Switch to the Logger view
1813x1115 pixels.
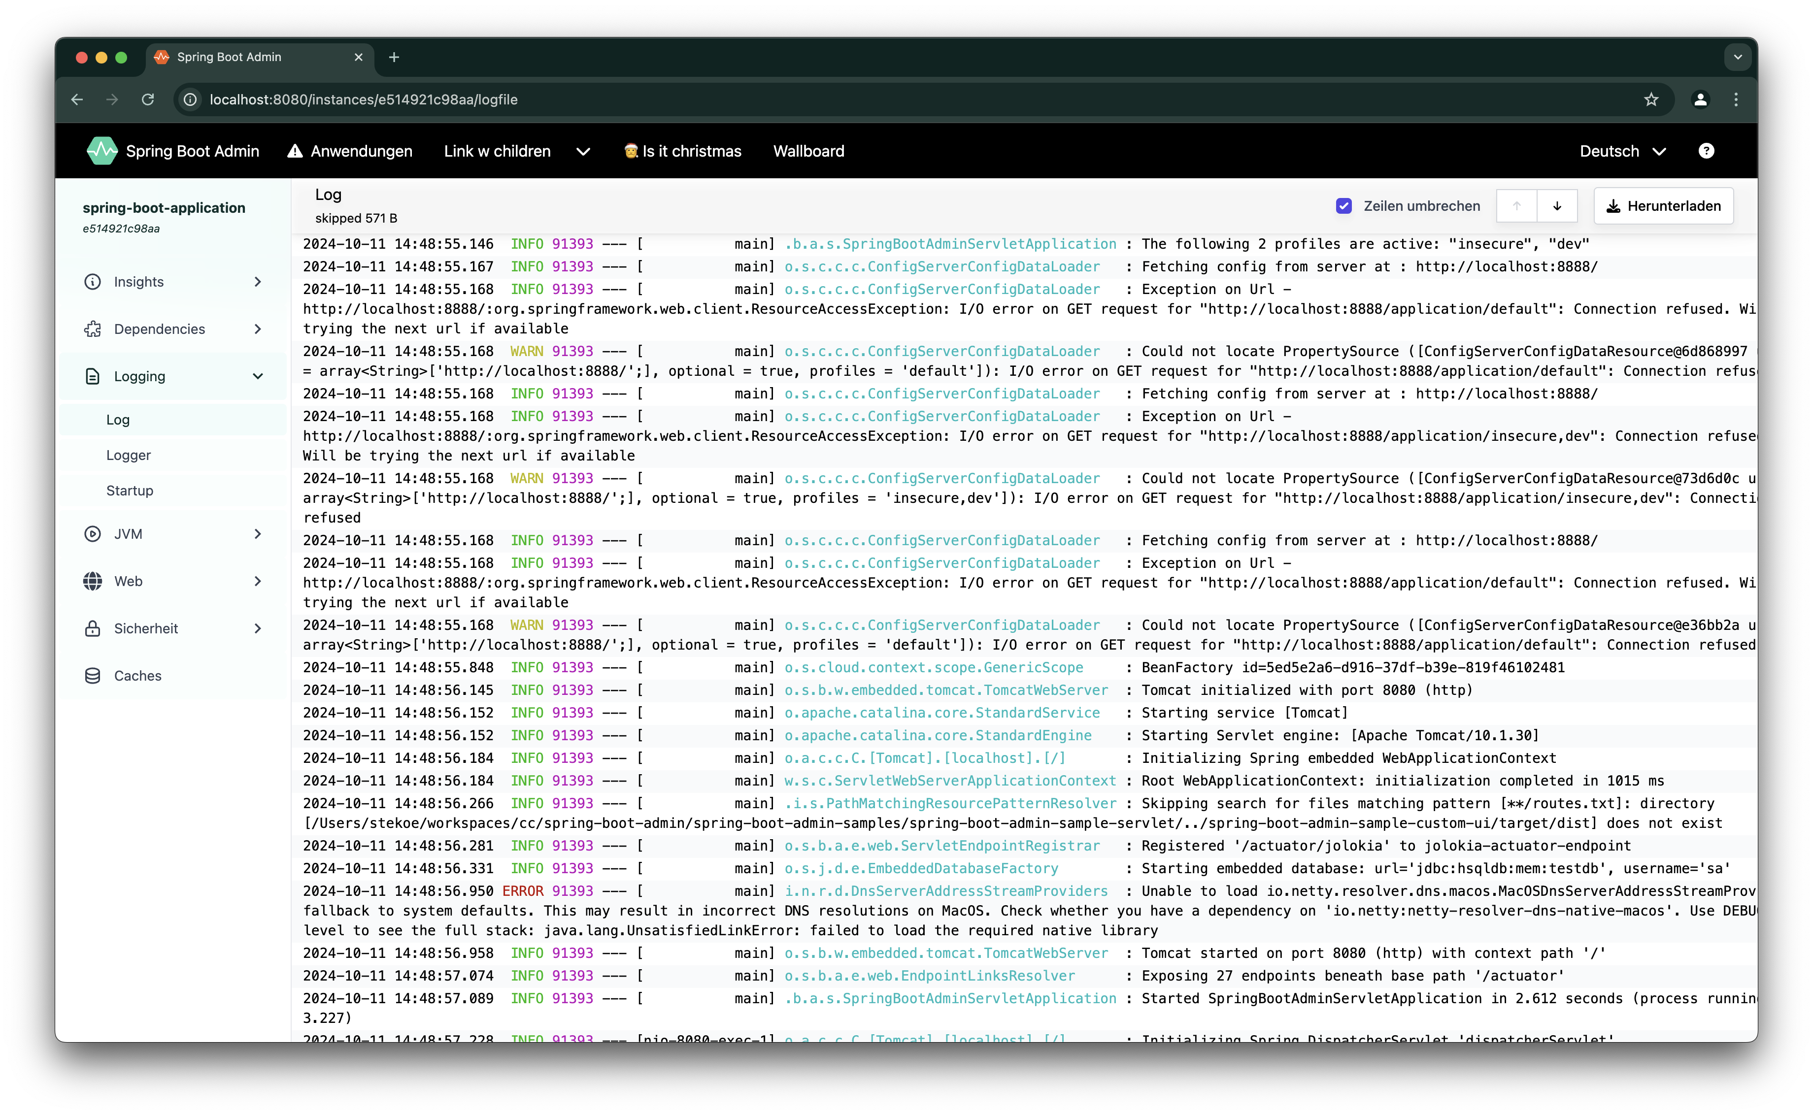coord(129,455)
